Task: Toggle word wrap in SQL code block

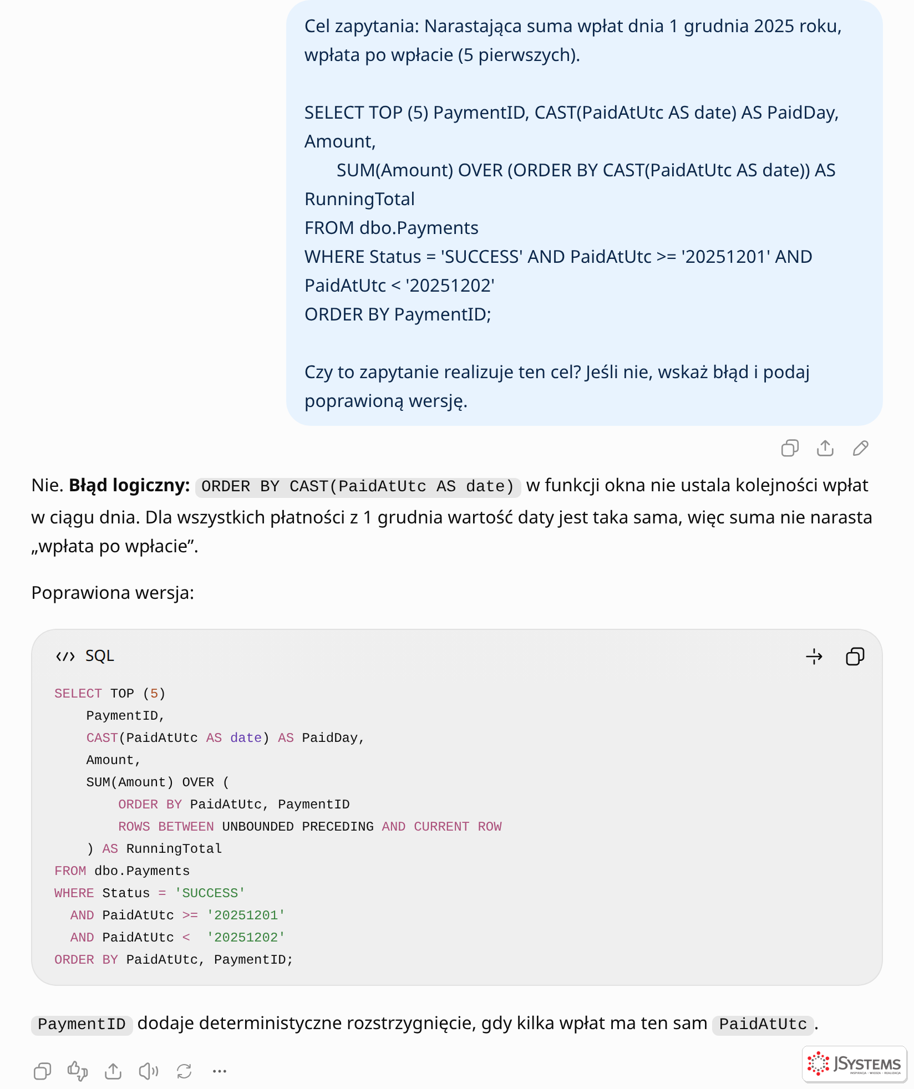Action: pos(814,657)
